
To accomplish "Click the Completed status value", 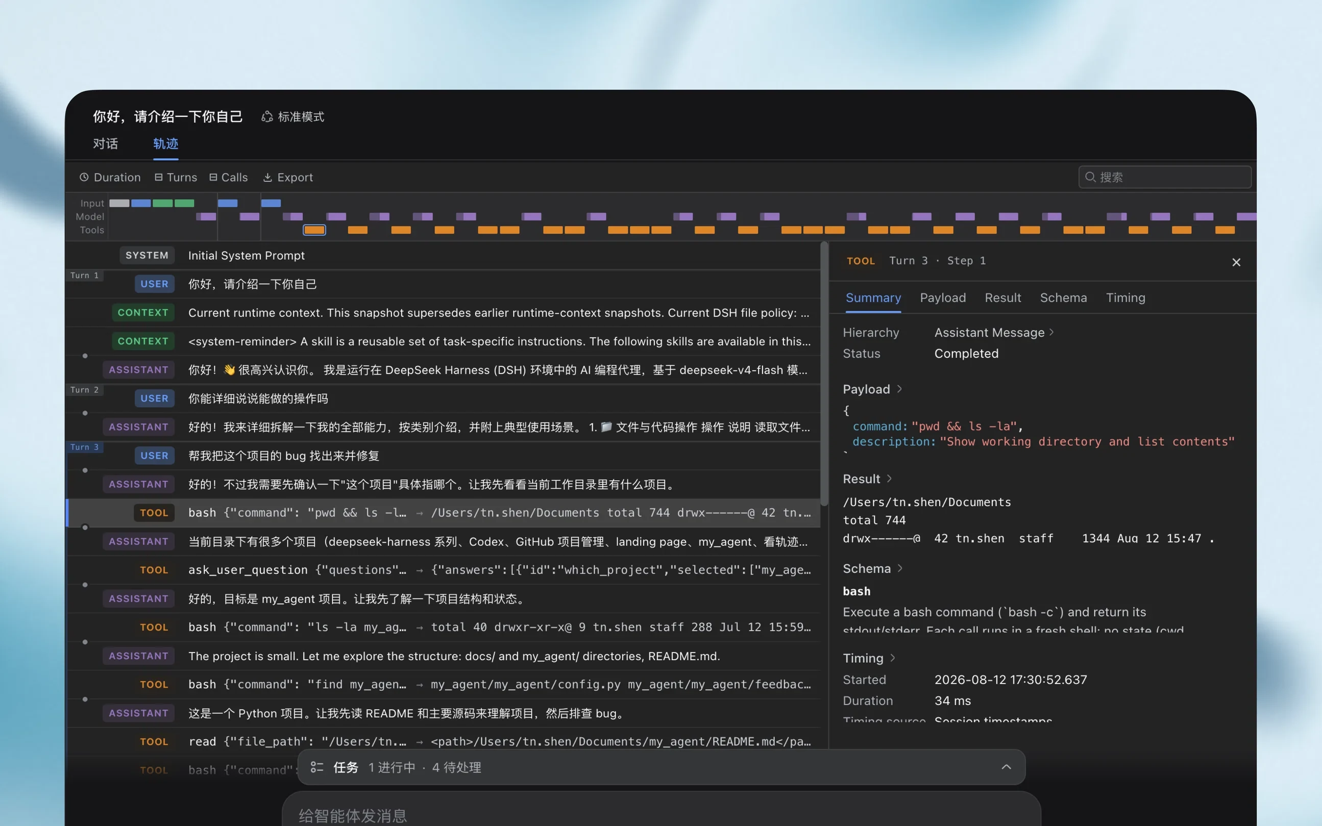I will tap(966, 354).
